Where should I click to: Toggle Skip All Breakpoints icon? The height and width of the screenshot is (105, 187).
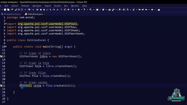(33, 10)
